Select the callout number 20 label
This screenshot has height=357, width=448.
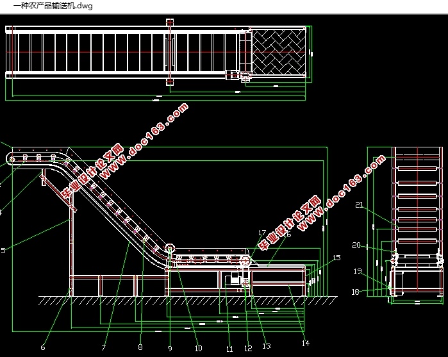[x=356, y=245]
